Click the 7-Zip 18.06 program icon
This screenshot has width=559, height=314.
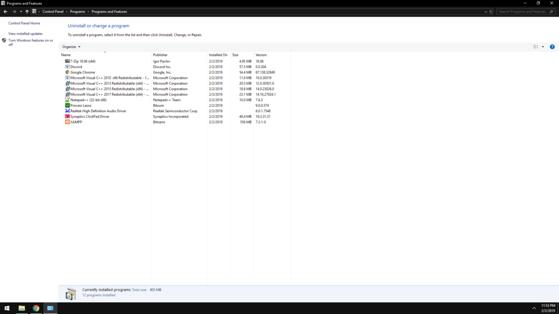[68, 61]
